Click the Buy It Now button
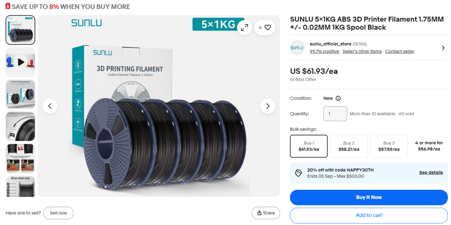This screenshot has height=225, width=451. click(x=369, y=197)
